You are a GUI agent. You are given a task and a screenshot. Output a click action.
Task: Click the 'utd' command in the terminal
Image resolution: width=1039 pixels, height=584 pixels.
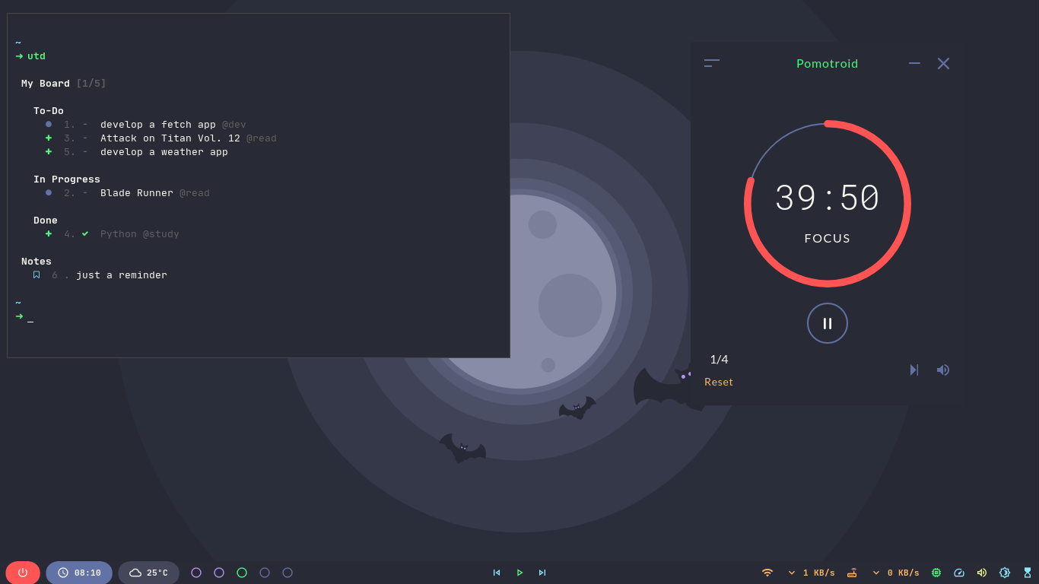click(x=37, y=56)
